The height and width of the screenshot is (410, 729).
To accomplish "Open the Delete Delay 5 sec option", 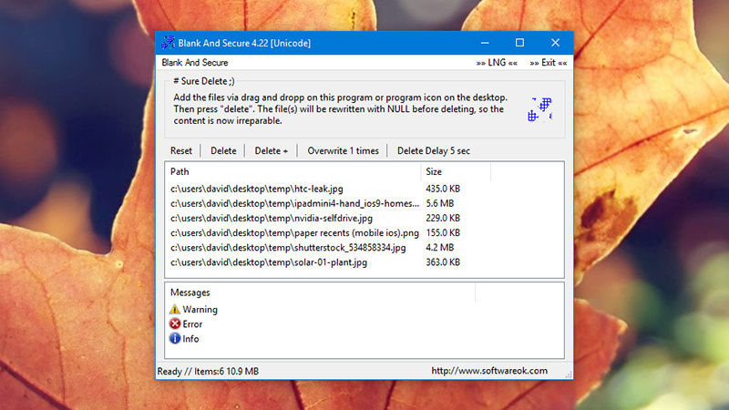I will 434,150.
